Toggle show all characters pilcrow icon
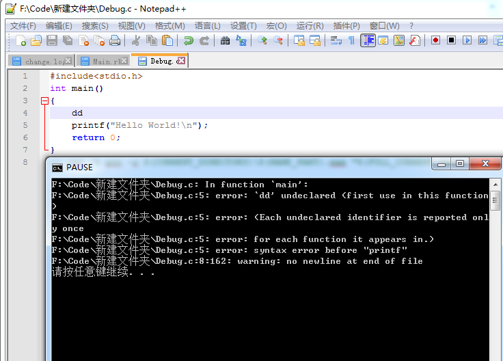503x361 pixels. (x=351, y=41)
